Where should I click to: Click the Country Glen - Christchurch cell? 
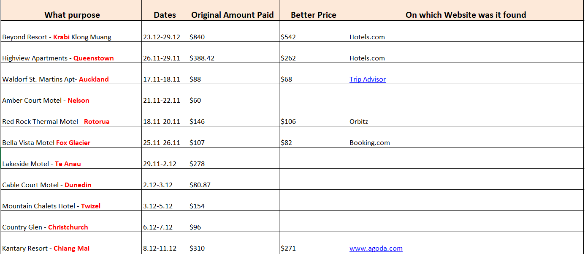[71, 222]
